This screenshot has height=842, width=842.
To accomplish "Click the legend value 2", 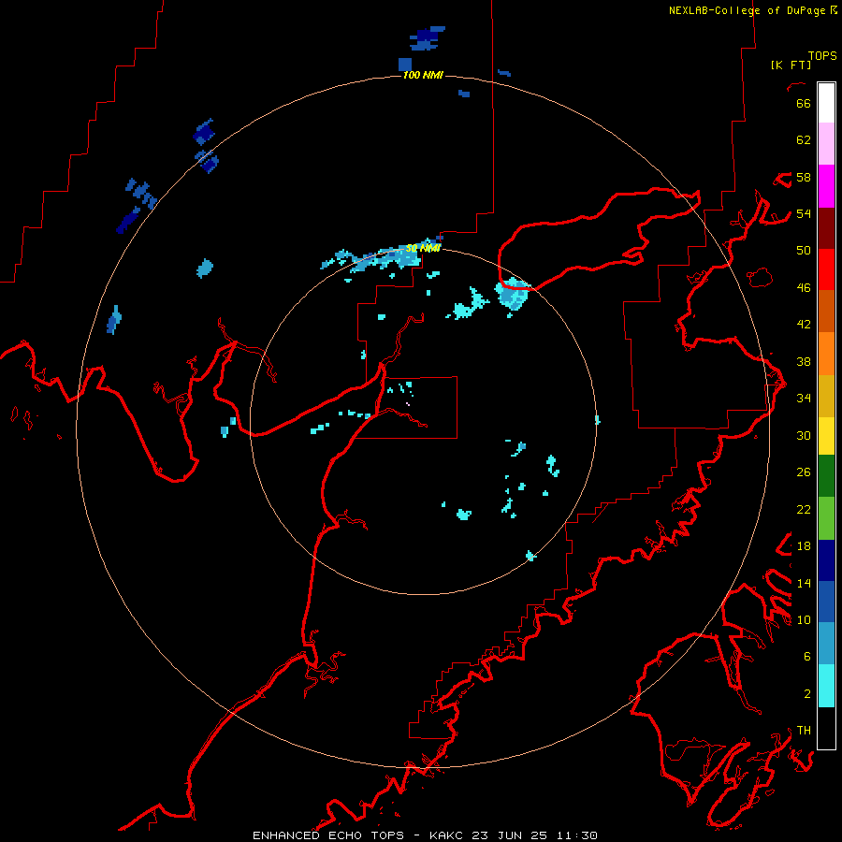I will (807, 694).
